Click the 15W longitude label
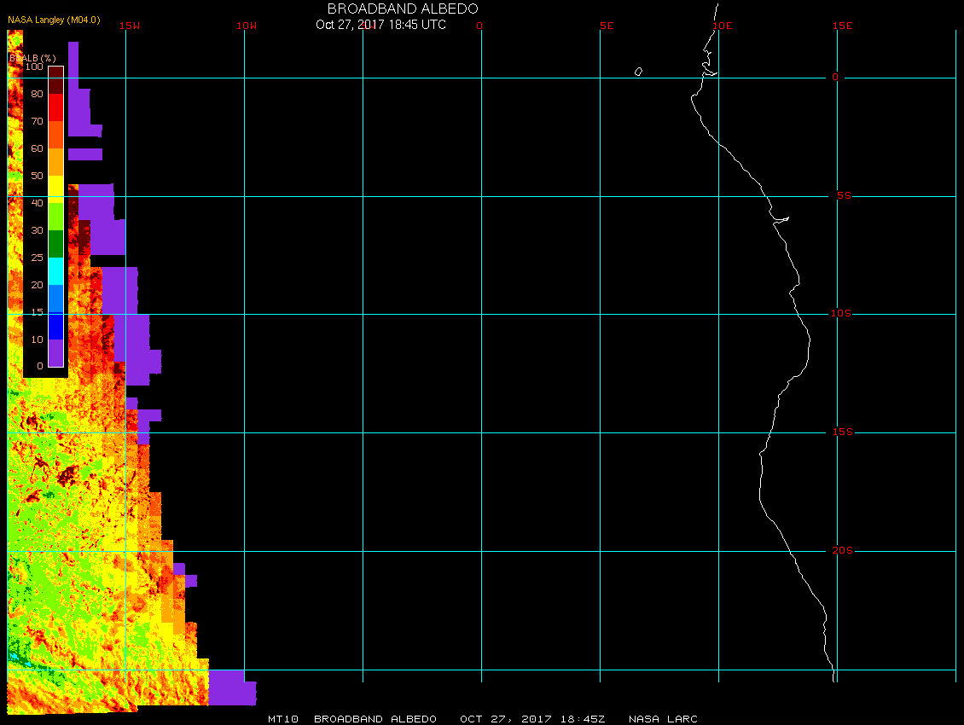This screenshot has height=725, width=964. point(130,26)
